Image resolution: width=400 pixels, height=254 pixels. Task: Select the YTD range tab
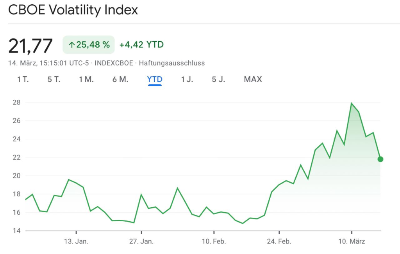pos(155,79)
